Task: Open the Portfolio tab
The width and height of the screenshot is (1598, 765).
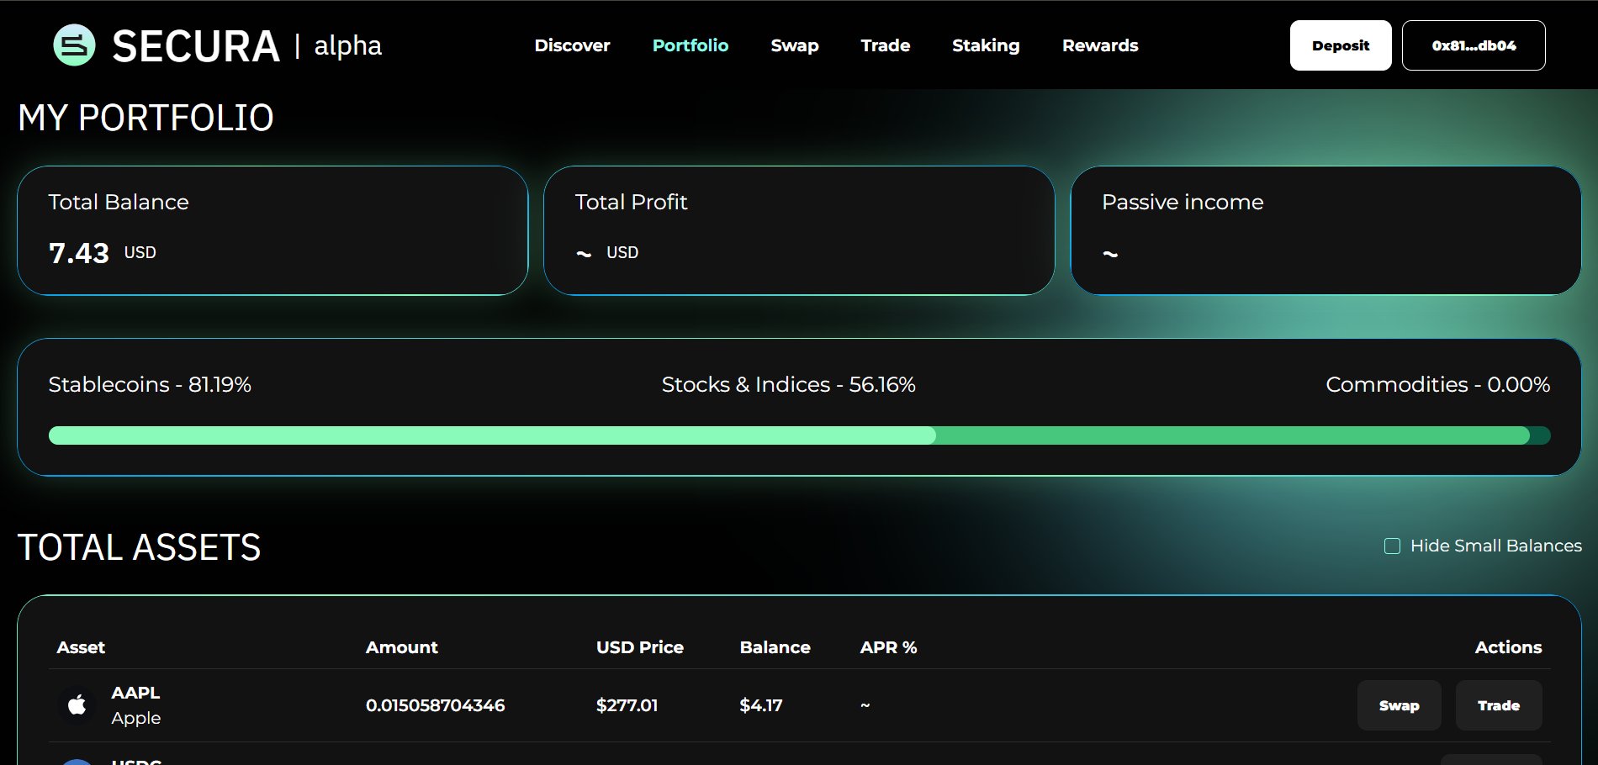Action: click(690, 45)
